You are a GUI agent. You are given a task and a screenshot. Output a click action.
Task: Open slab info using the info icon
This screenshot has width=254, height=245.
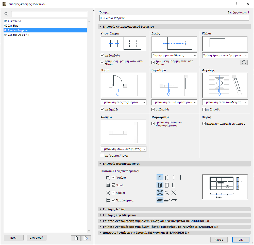(244, 62)
